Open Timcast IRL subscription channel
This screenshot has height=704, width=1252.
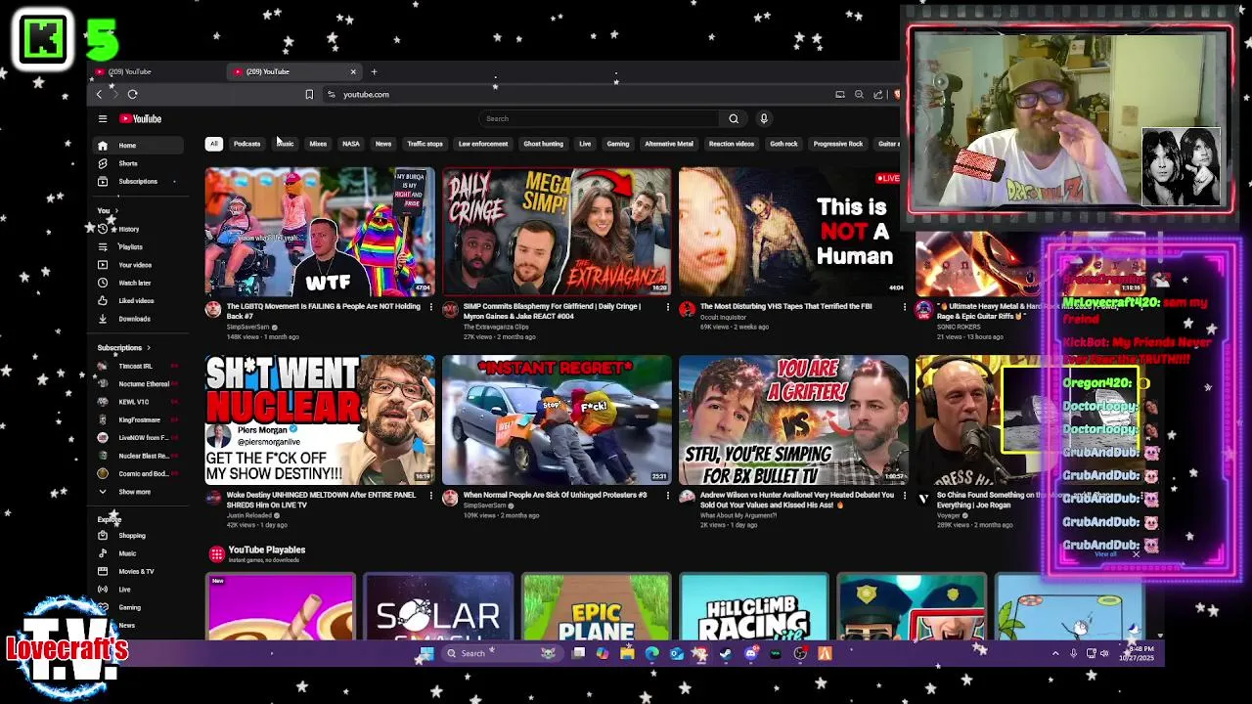coord(139,366)
